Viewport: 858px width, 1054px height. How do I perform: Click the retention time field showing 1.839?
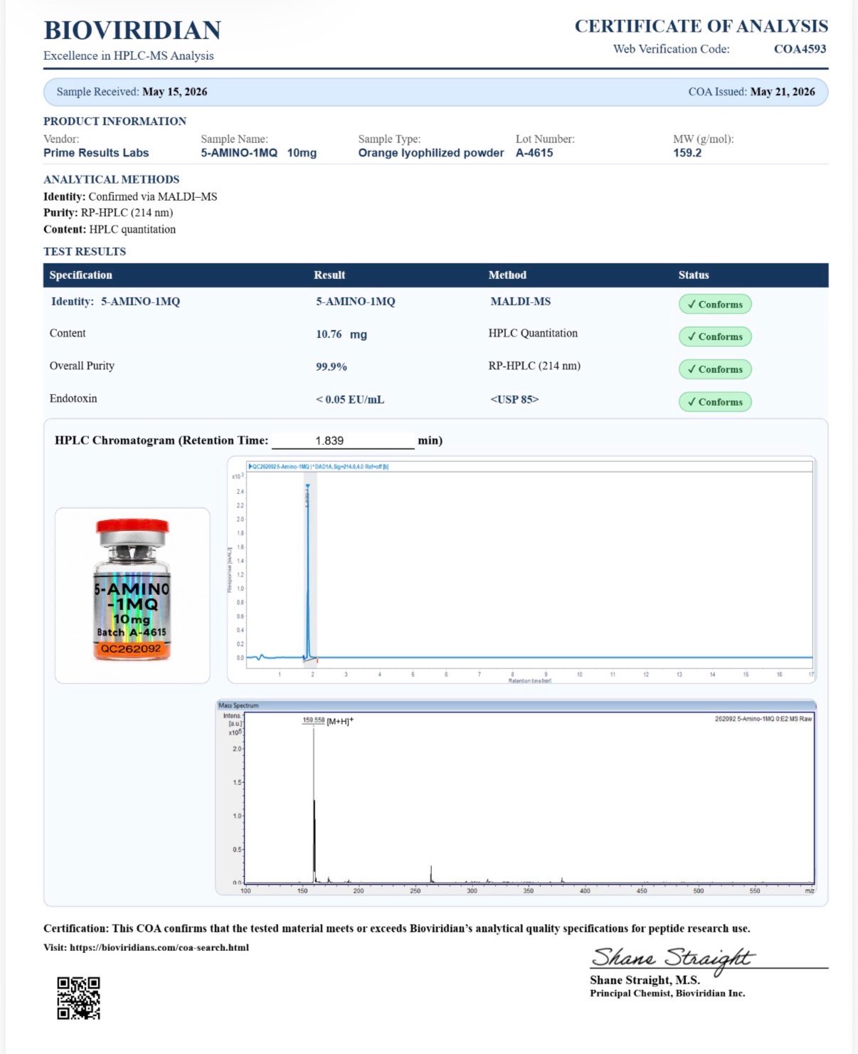[343, 441]
